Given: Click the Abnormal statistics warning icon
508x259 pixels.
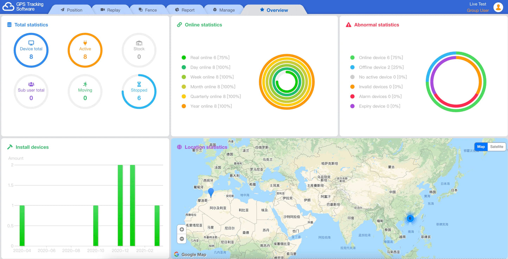Looking at the screenshot, I should [349, 25].
